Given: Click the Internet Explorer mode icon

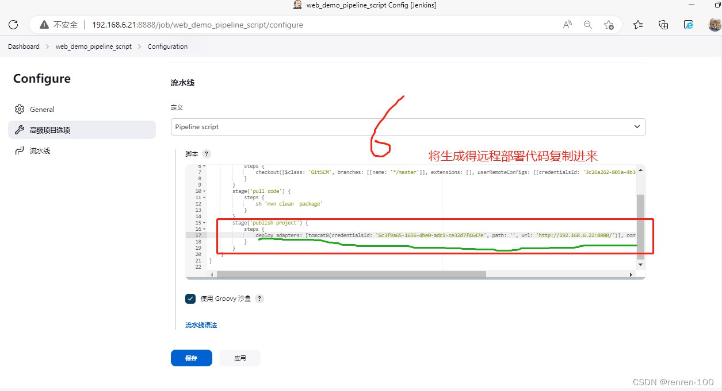Looking at the screenshot, I should (689, 25).
